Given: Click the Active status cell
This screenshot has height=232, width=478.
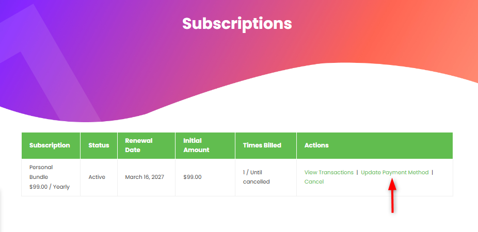Looking at the screenshot, I should (97, 177).
